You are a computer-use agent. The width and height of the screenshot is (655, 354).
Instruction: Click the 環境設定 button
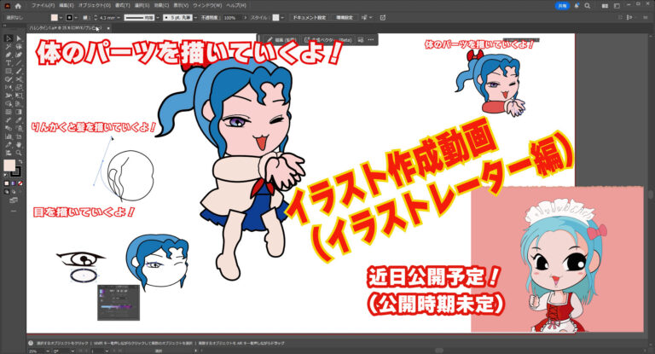click(345, 18)
